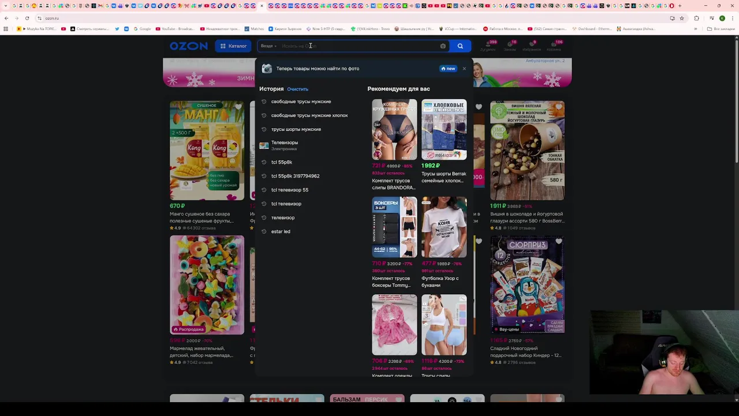Open recommended blue briefs priced 1118 ₽ thumbnail
739x416 pixels.
[x=444, y=325]
